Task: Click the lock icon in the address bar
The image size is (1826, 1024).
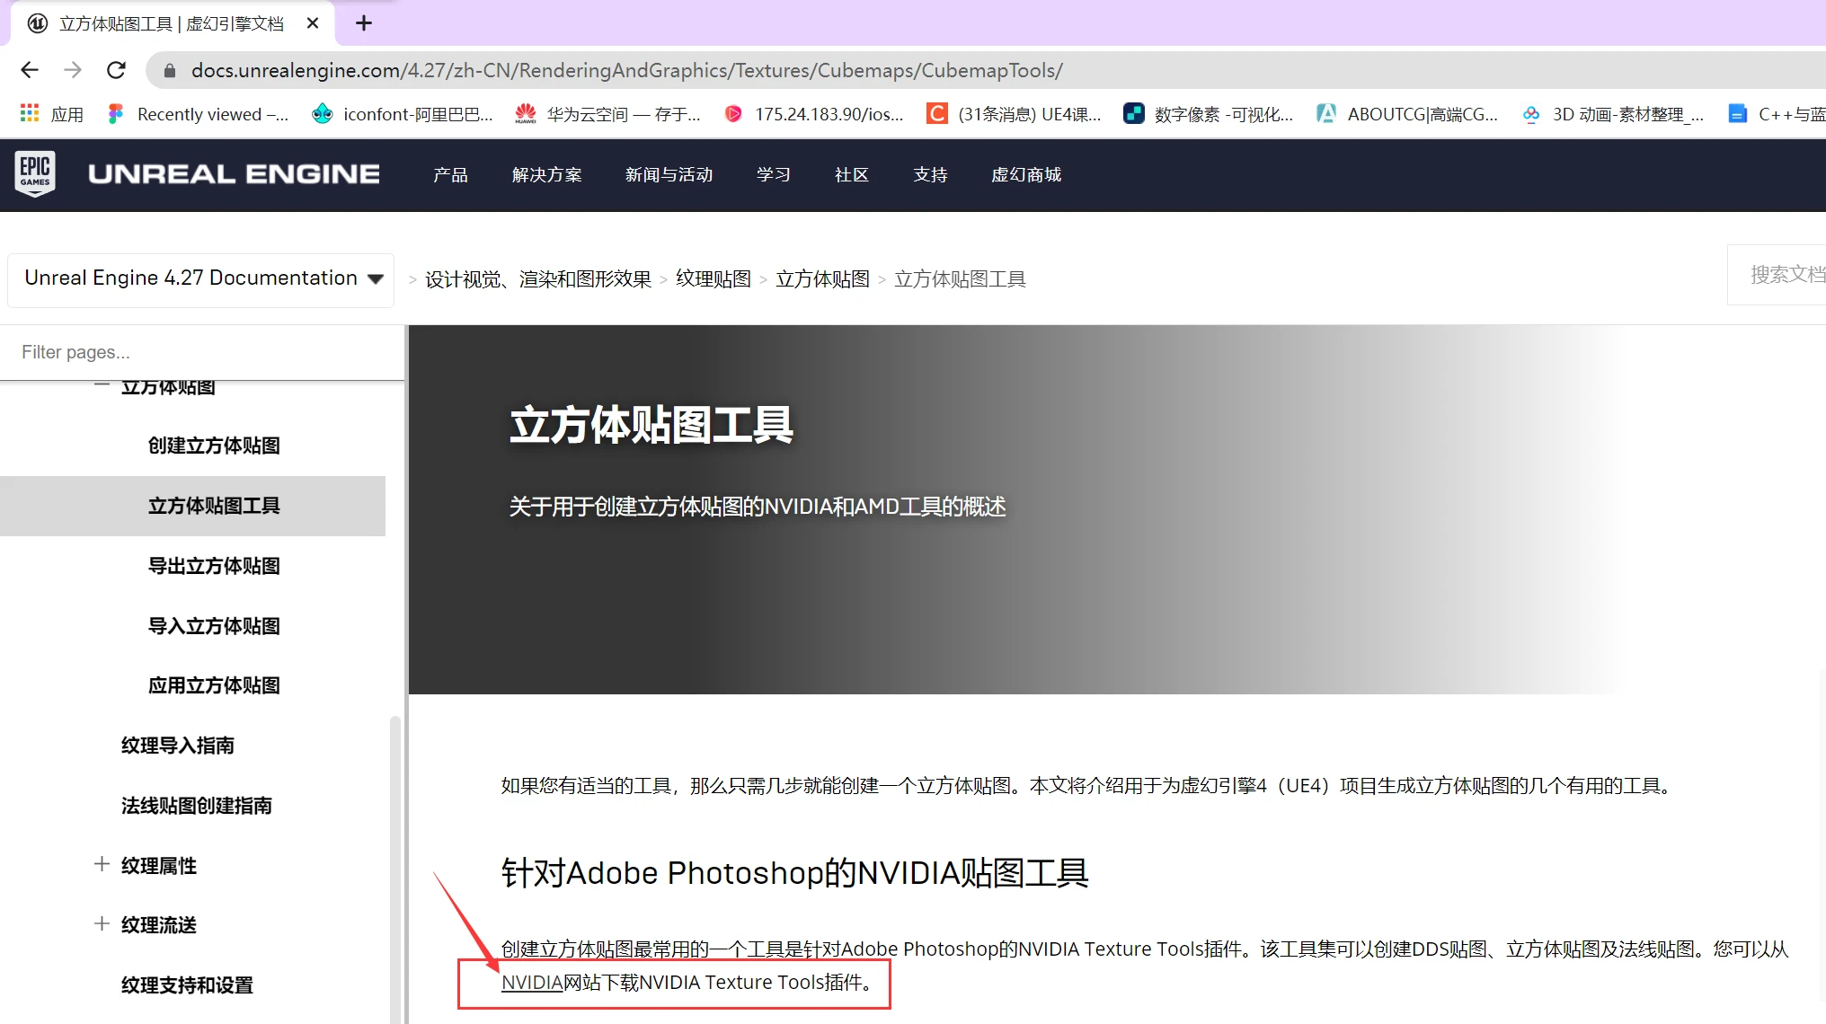Action: pyautogui.click(x=168, y=70)
